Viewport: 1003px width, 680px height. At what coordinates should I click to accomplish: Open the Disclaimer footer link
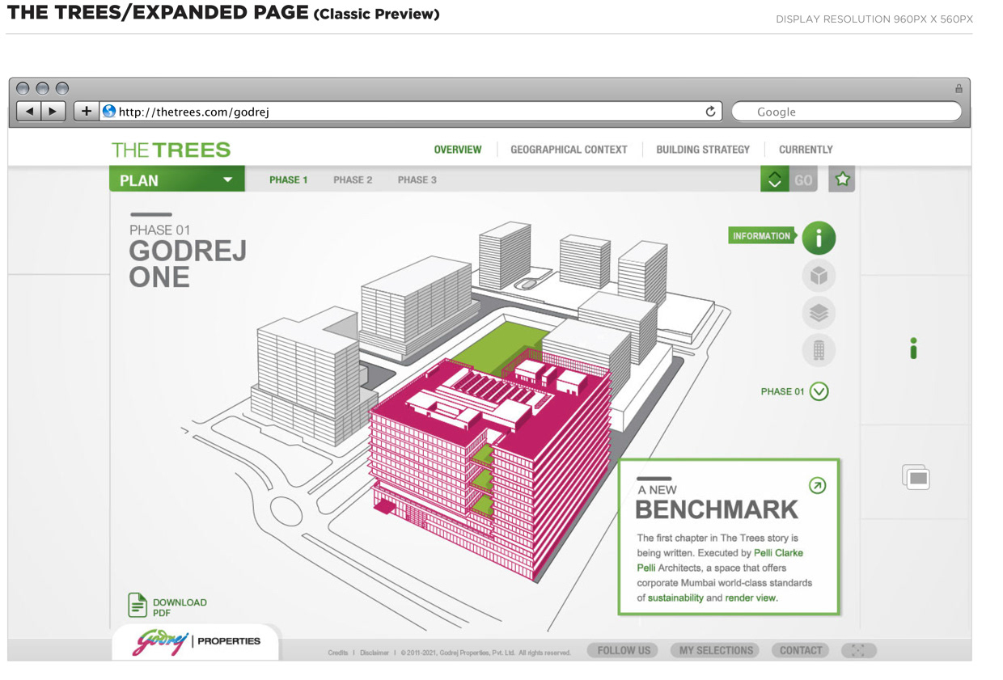click(375, 653)
